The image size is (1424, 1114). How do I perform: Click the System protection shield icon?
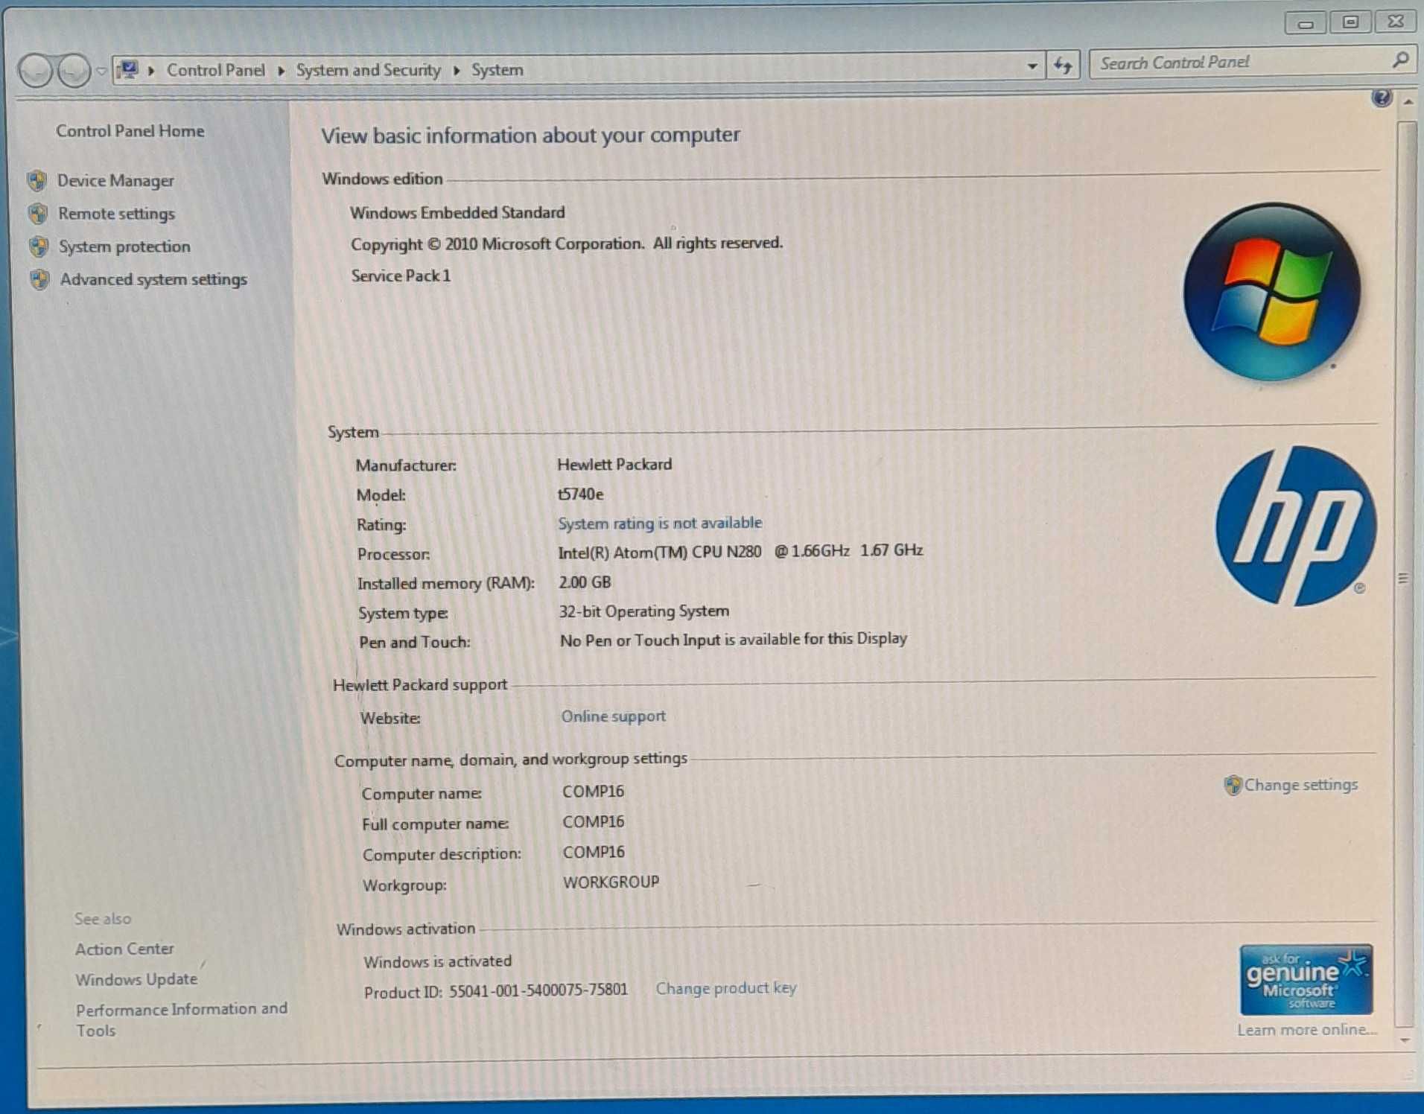pyautogui.click(x=39, y=246)
